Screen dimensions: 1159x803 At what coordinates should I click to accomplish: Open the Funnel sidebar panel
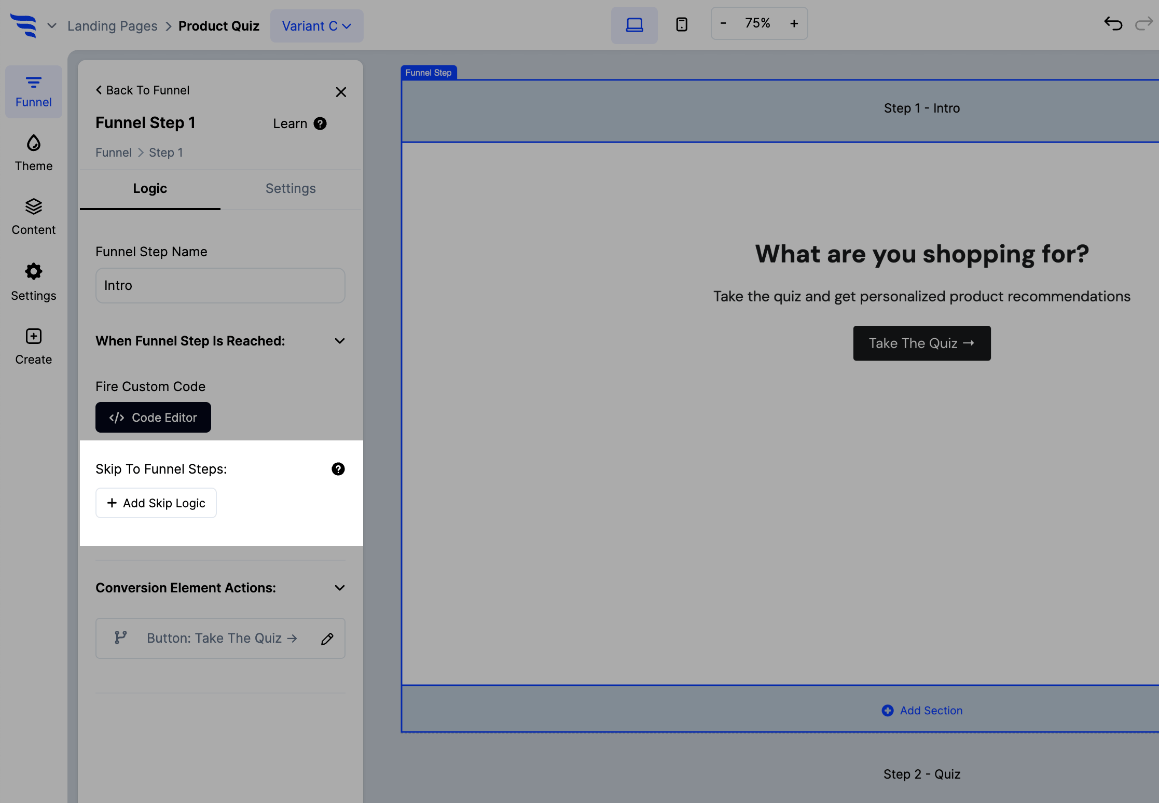pyautogui.click(x=34, y=92)
